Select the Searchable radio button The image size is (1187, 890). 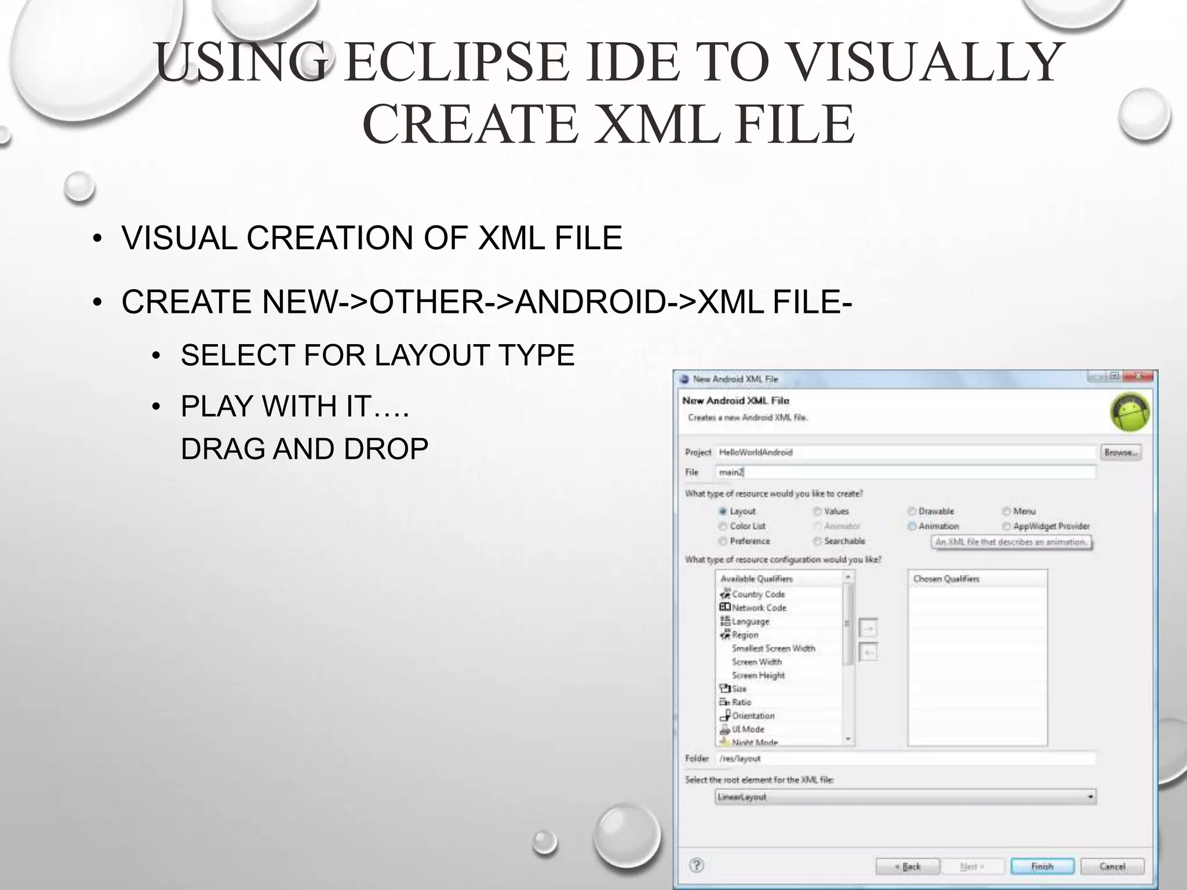(817, 541)
